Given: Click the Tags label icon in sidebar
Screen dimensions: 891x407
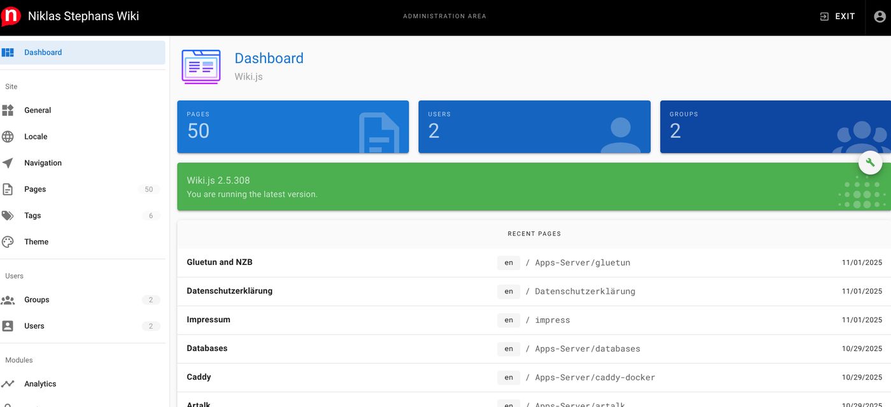Looking at the screenshot, I should pyautogui.click(x=8, y=216).
